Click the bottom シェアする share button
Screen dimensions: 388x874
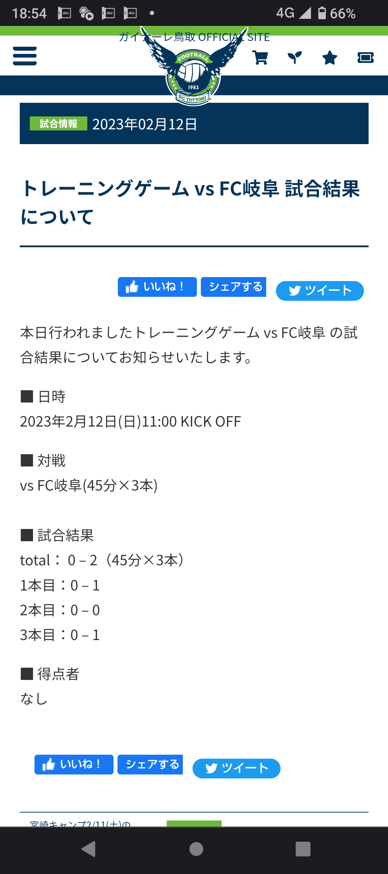pos(150,764)
